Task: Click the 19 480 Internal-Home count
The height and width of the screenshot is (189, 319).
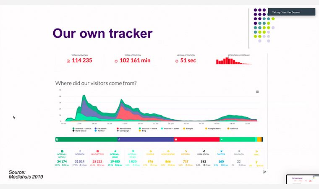Action: (x=115, y=162)
